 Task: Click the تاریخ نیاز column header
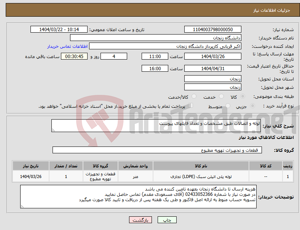pyautogui.click(x=31, y=166)
